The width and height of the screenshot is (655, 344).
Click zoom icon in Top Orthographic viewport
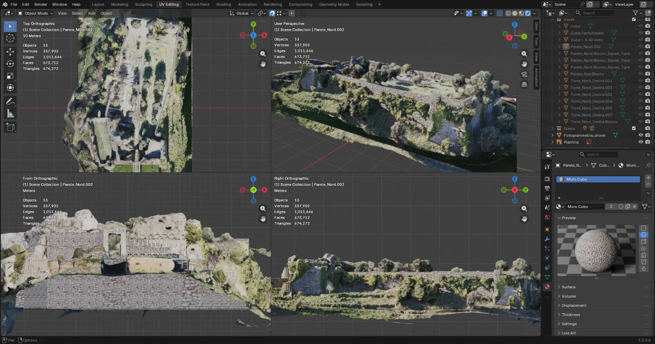point(263,54)
